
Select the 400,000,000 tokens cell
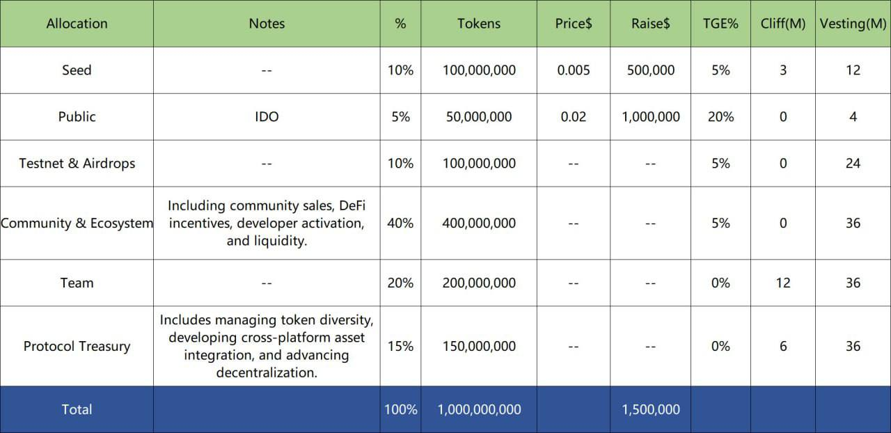(x=479, y=223)
